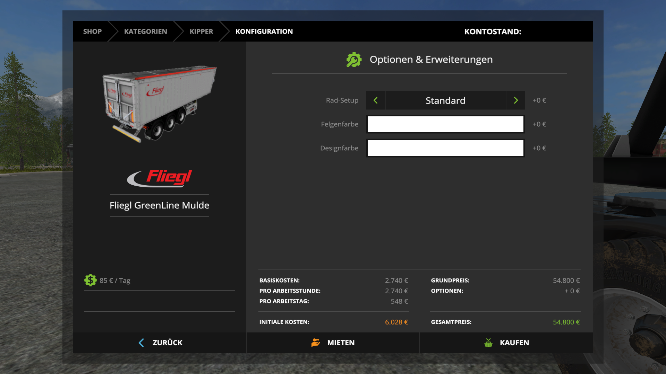Click the Felgenfarbe label

(340, 124)
